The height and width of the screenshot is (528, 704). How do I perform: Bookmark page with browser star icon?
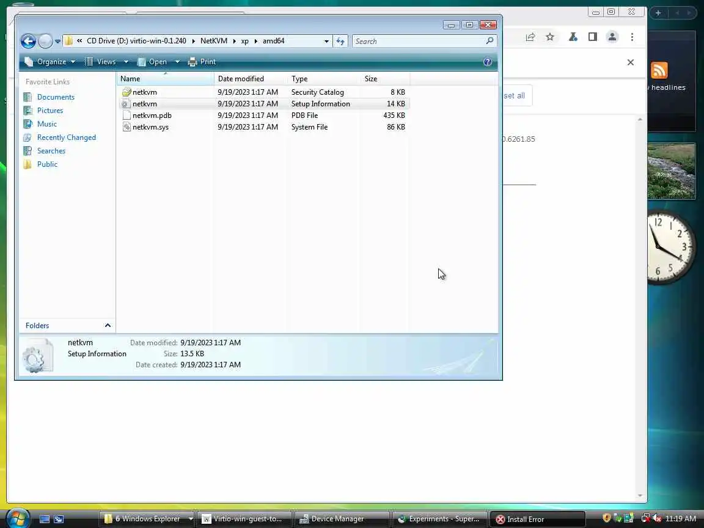[x=550, y=37]
